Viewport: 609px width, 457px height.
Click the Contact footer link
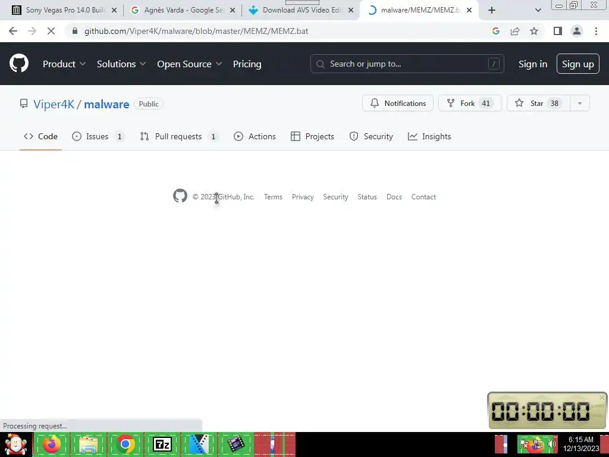[x=423, y=197]
